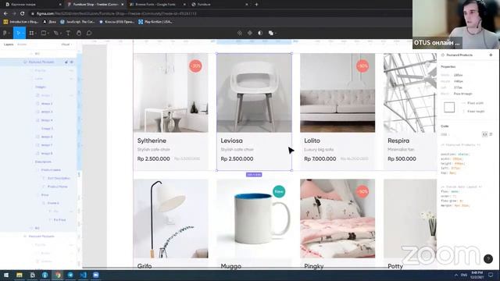Toggle visibility of selected Featured Products layer

[72, 62]
